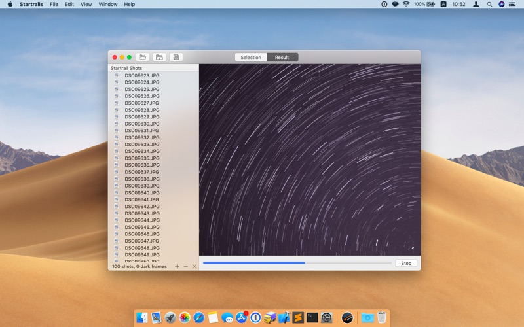This screenshot has height=327, width=524.
Task: Open Notes from the dock
Action: point(213,317)
